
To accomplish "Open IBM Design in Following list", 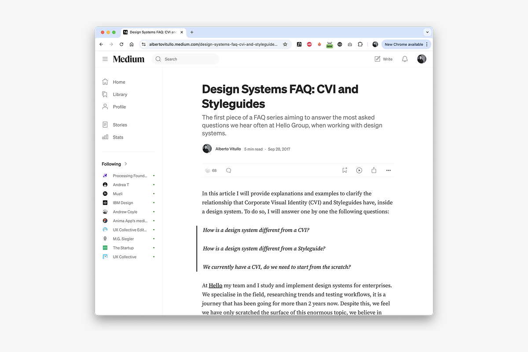I will (123, 203).
